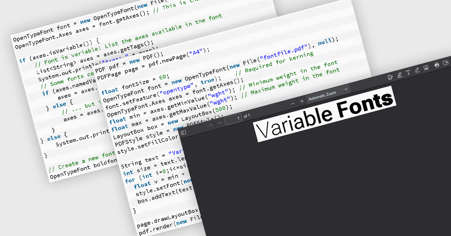
Task: Select the text annotation tool
Action: tap(408, 72)
